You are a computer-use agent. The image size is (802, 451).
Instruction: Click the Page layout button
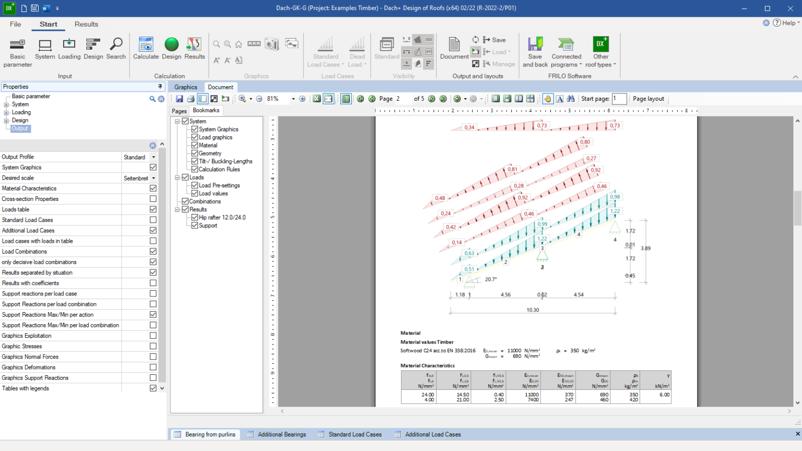pos(648,99)
